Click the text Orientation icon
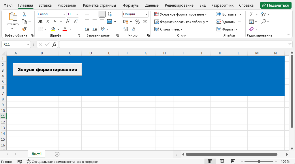 click(x=103, y=29)
